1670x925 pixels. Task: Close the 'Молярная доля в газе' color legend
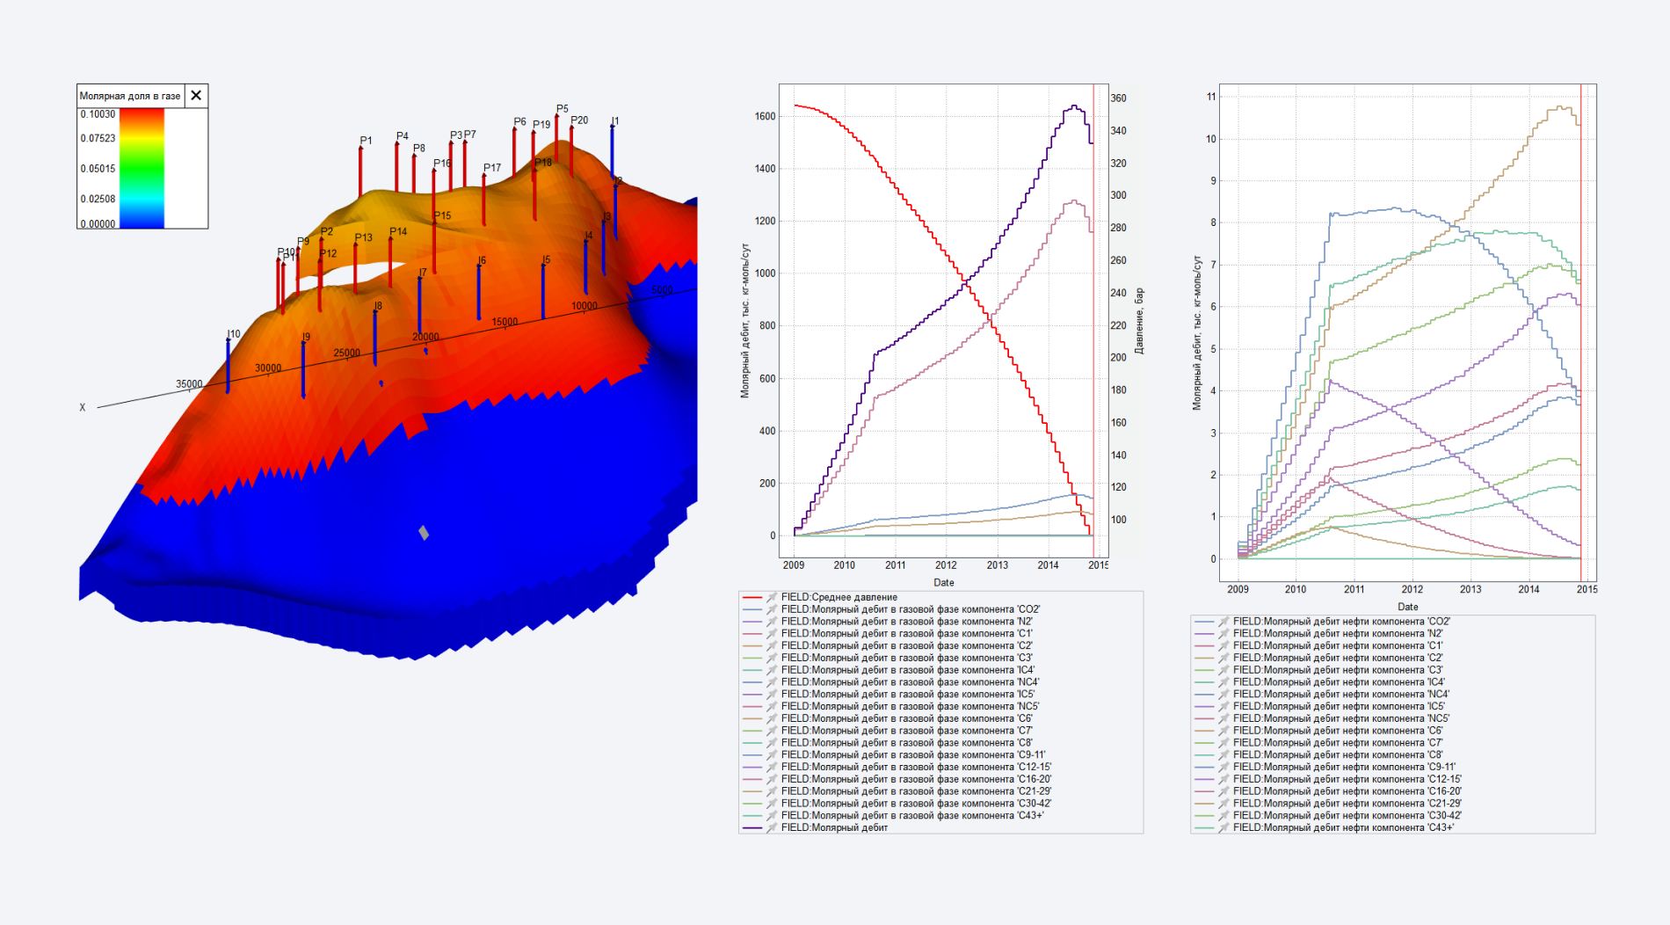click(x=196, y=96)
